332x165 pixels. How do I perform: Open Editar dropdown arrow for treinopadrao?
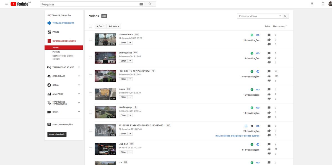130,61
